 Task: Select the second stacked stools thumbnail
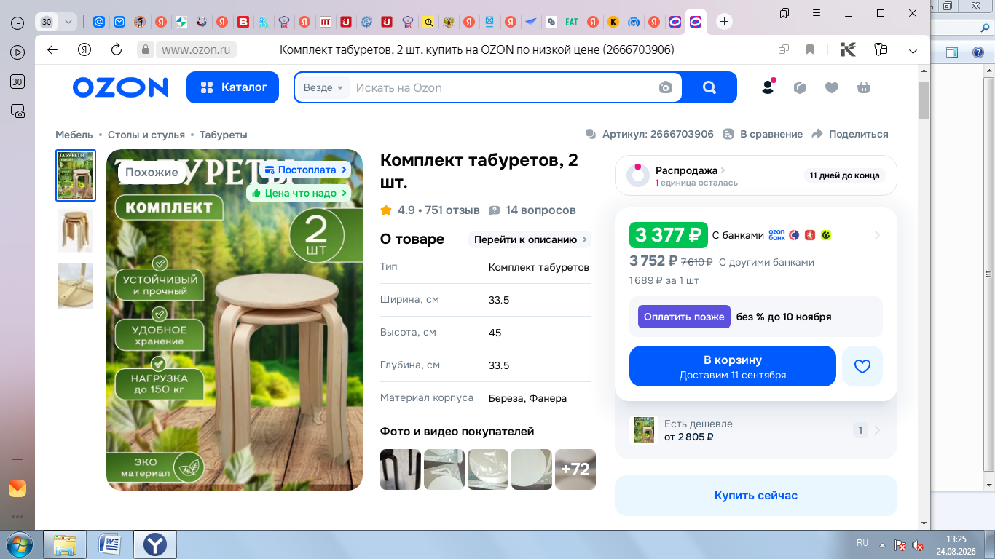(76, 231)
